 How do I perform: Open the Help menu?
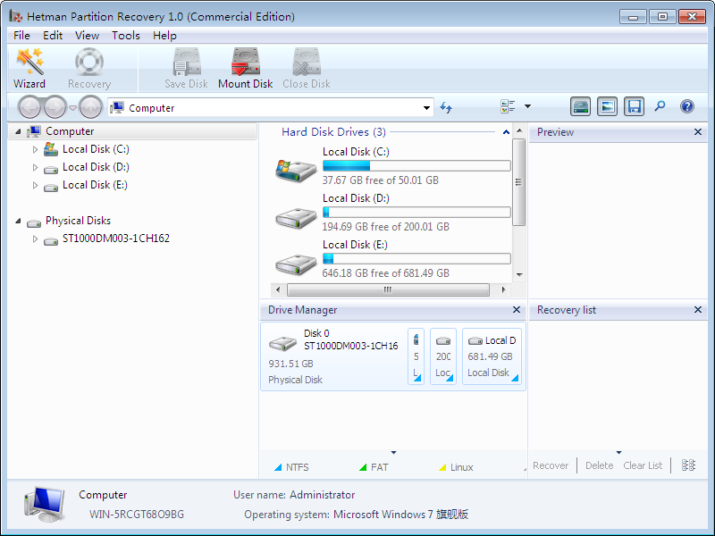[164, 36]
